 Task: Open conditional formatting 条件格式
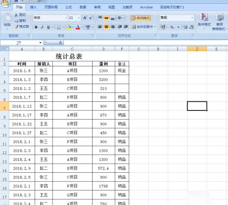click(204, 21)
